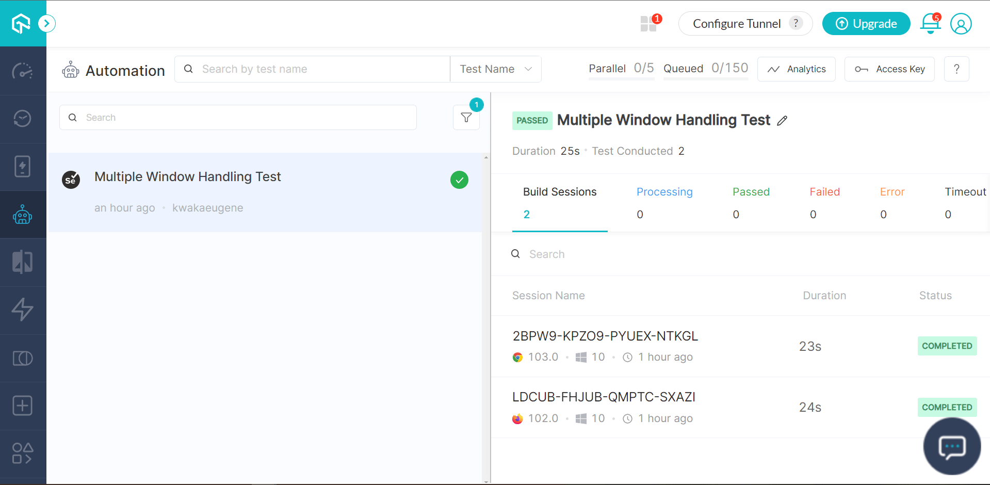Open the Smart UI comparison icon in sidebar
This screenshot has width=990, height=485.
coord(23,262)
